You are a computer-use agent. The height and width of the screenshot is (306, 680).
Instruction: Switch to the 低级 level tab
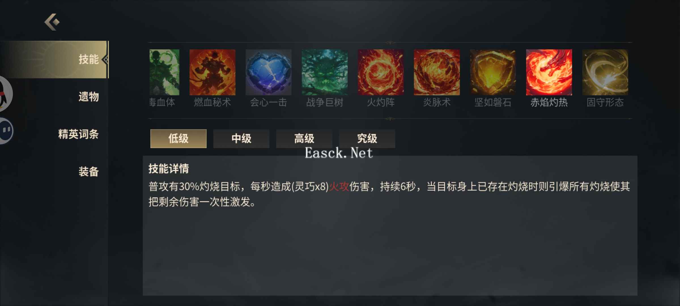[x=178, y=139]
